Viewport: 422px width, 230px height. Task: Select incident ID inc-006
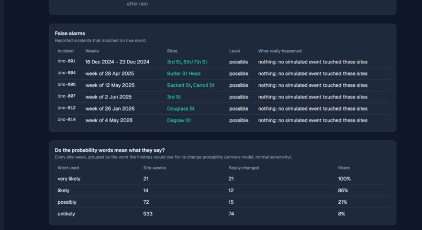[x=66, y=84]
